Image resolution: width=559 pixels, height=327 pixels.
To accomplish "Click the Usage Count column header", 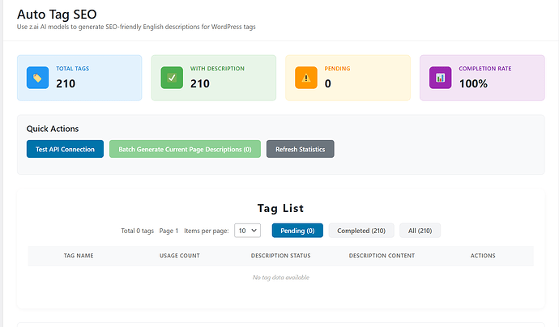I will click(x=180, y=256).
